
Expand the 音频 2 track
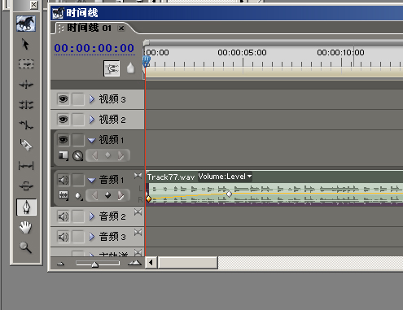pyautogui.click(x=92, y=216)
